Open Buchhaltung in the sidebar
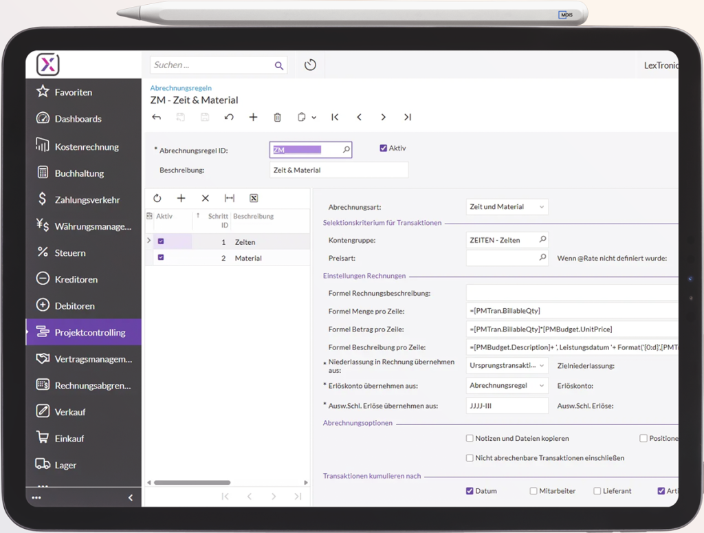 (79, 173)
